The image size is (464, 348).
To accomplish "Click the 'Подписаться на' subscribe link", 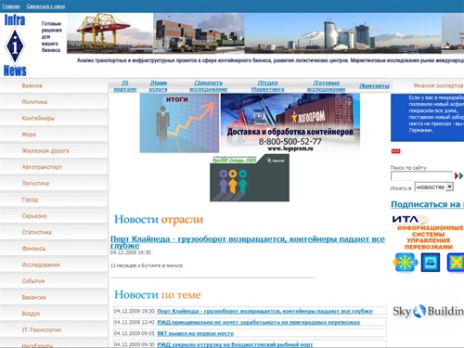I will pyautogui.click(x=427, y=204).
